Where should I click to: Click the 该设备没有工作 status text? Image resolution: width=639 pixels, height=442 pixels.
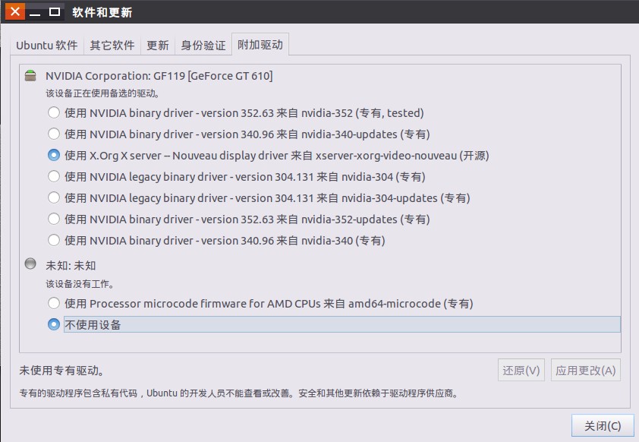click(80, 284)
